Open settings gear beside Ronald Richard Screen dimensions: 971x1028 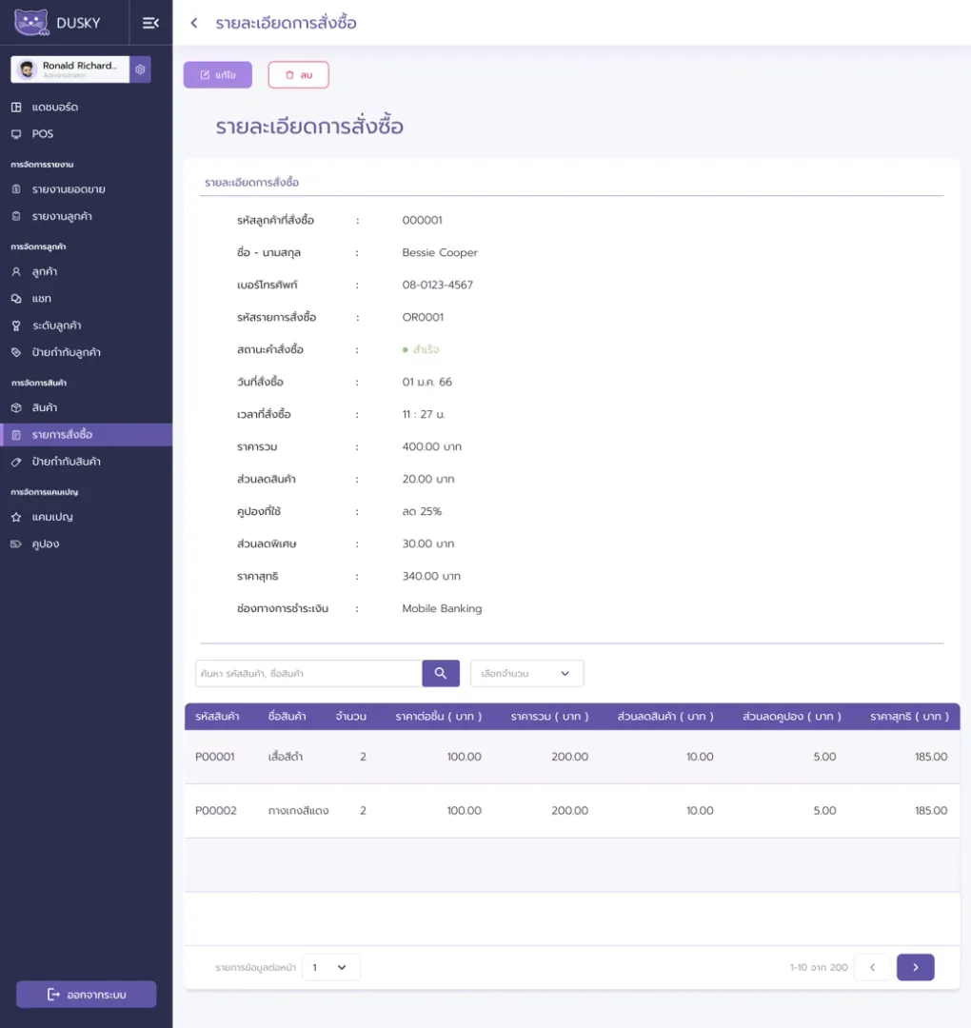point(140,69)
